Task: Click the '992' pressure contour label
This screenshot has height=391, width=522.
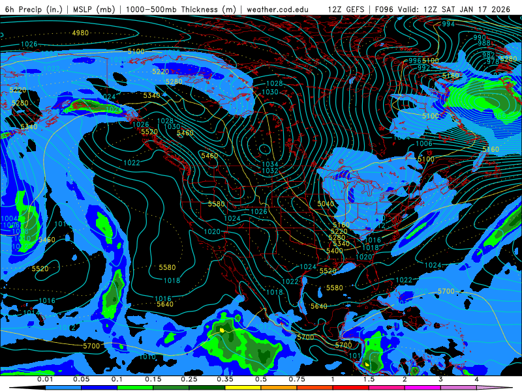Action: point(423,68)
